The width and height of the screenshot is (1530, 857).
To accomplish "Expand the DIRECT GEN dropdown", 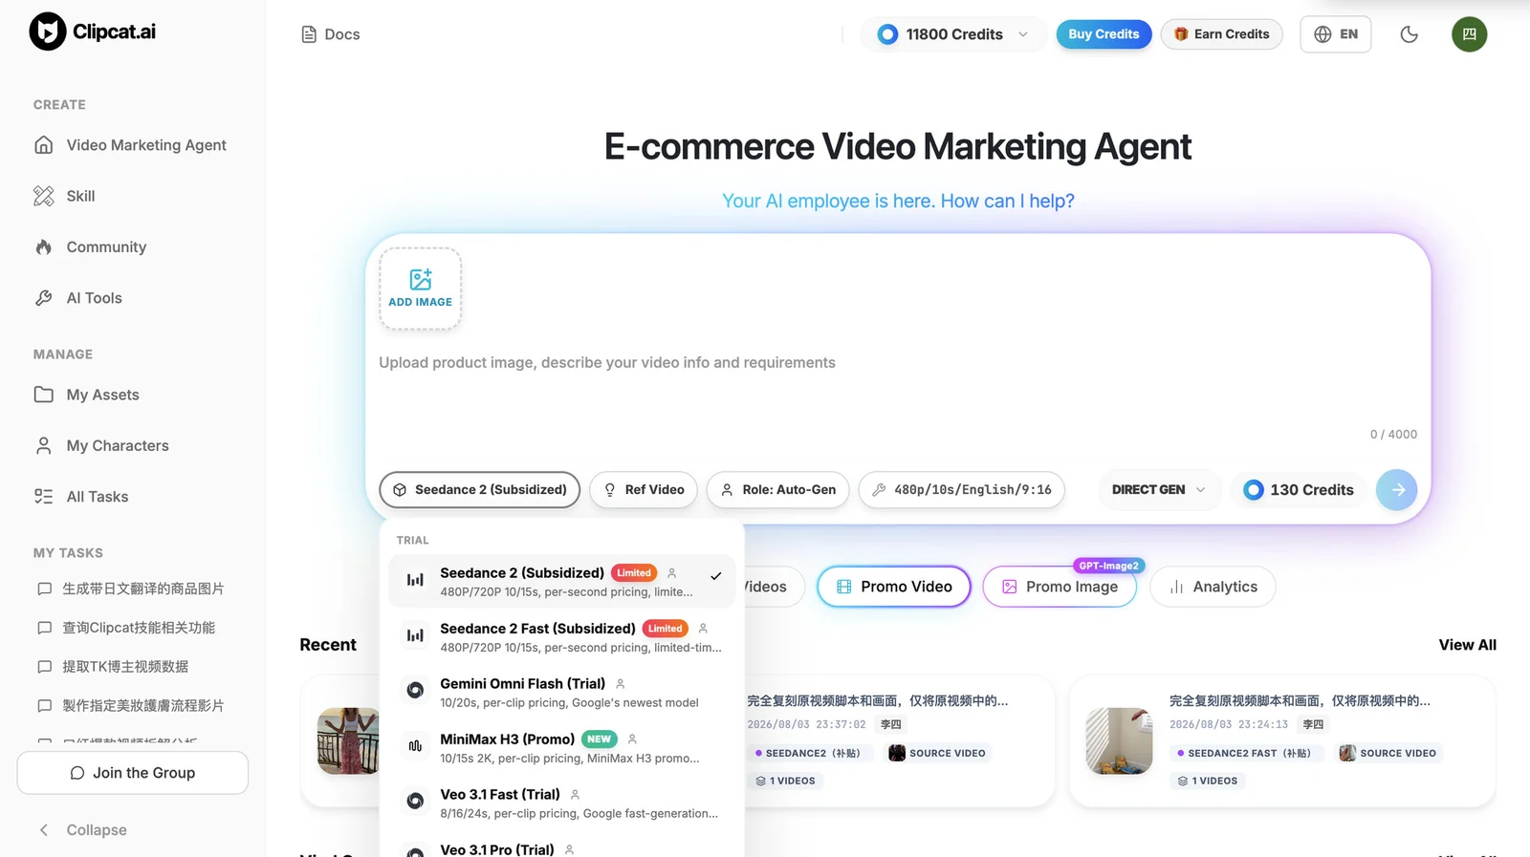I will (x=1158, y=490).
